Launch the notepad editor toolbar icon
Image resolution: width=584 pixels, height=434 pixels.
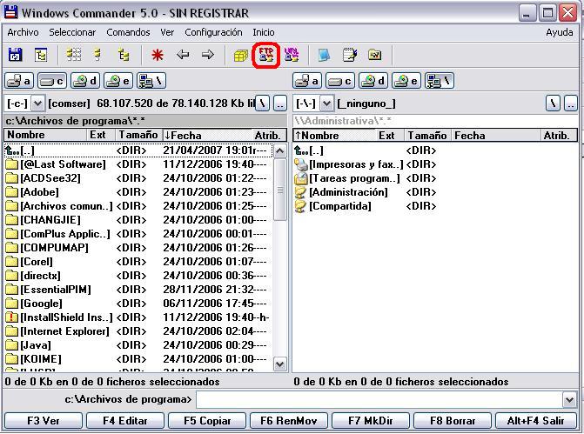[x=350, y=55]
